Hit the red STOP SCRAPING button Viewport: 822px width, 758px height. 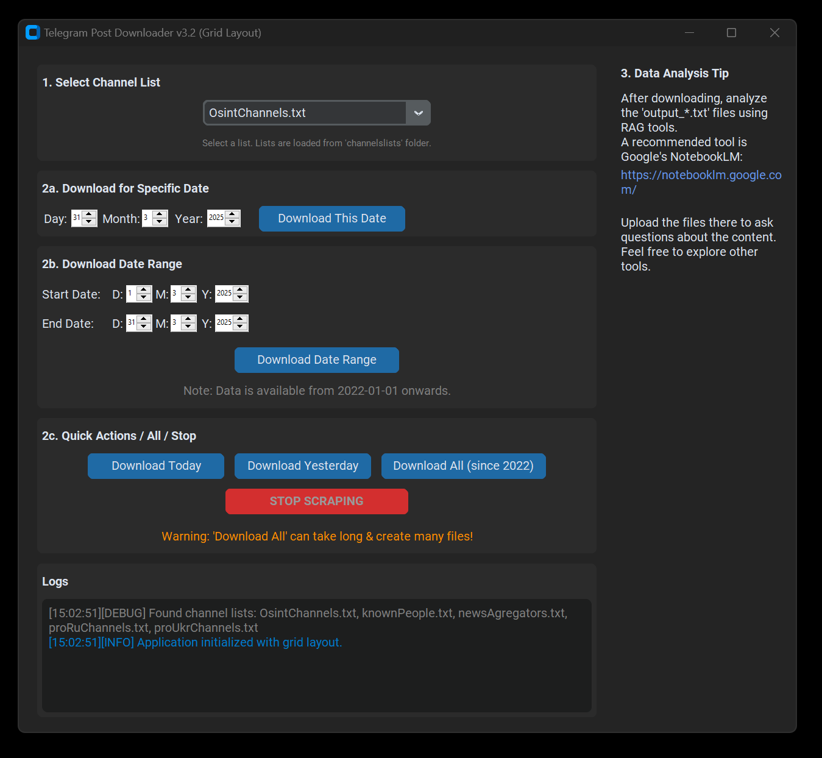[317, 501]
